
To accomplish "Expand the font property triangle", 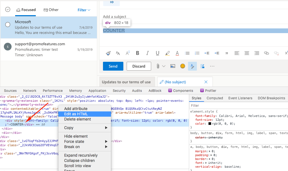I will pos(206,163).
